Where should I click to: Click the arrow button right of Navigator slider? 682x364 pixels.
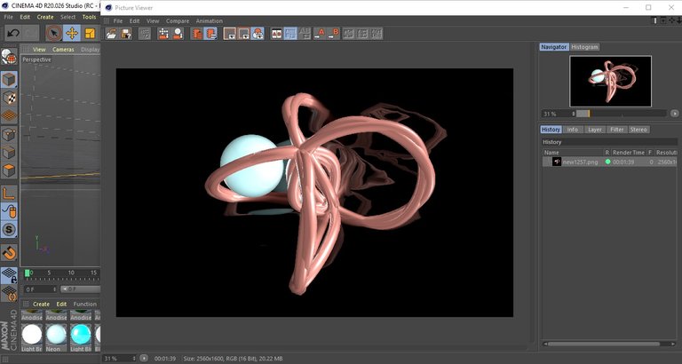[674, 114]
